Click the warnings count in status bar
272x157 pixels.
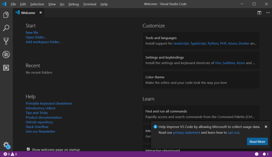pos(14,154)
